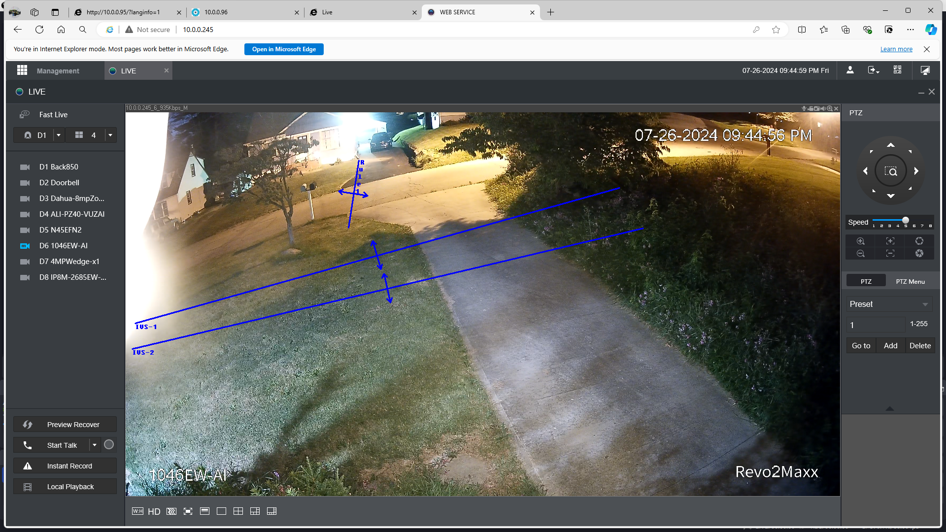The image size is (946, 532).
Task: Open the Management tab
Action: tap(58, 71)
